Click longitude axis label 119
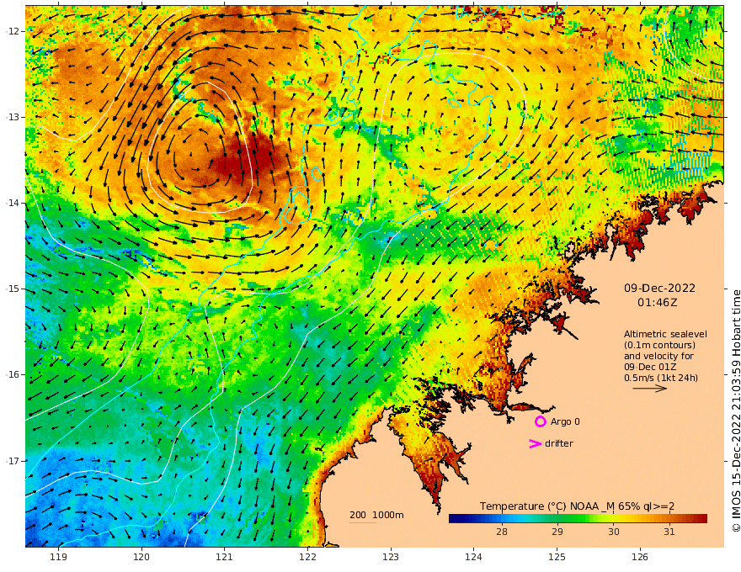The image size is (741, 572). click(59, 557)
